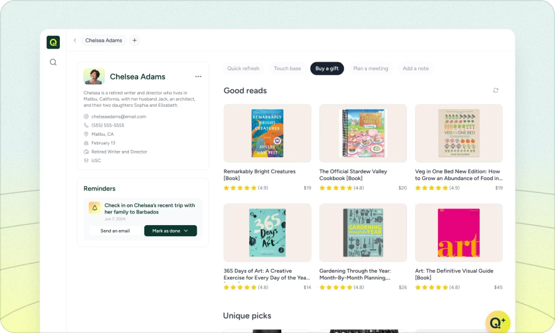Open the 365 Days of Art cover
Viewport: 555px width, 333px height.
click(267, 233)
